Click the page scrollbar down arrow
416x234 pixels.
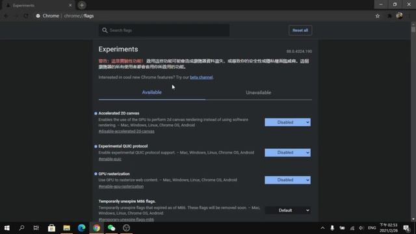(413, 220)
